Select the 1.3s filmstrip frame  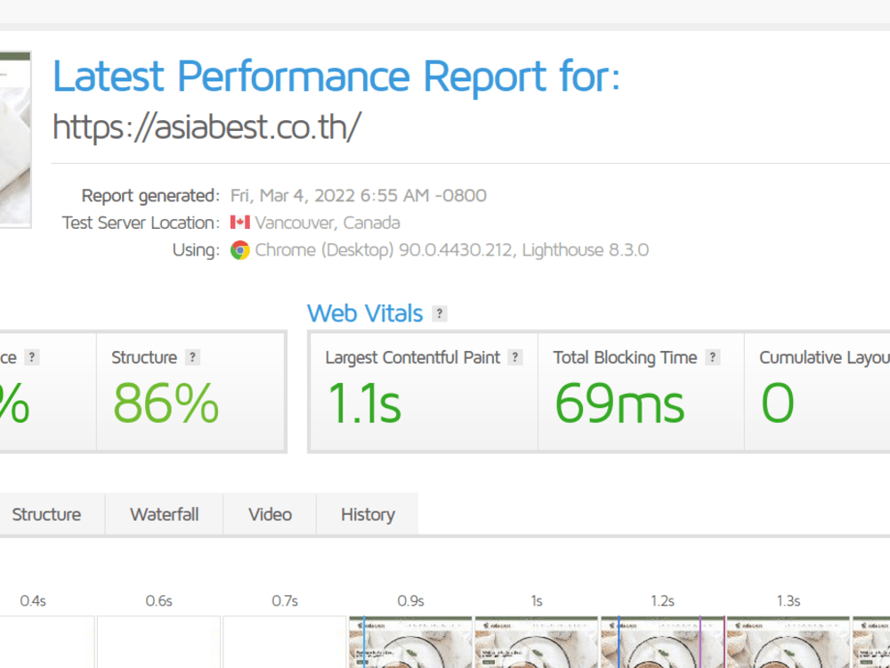pos(789,642)
